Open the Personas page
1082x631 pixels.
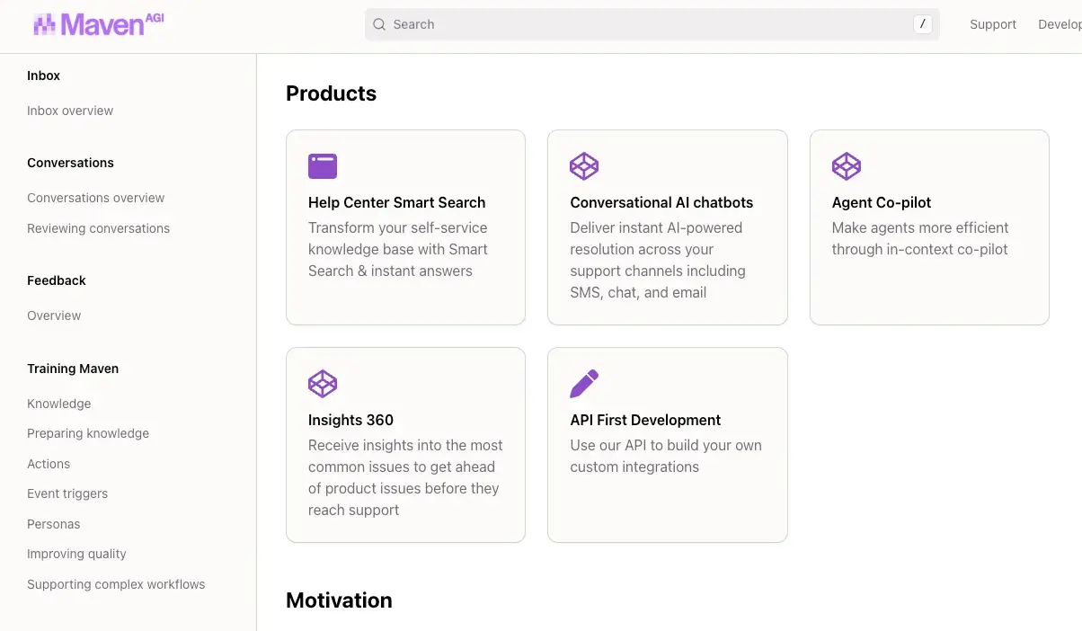[53, 524]
